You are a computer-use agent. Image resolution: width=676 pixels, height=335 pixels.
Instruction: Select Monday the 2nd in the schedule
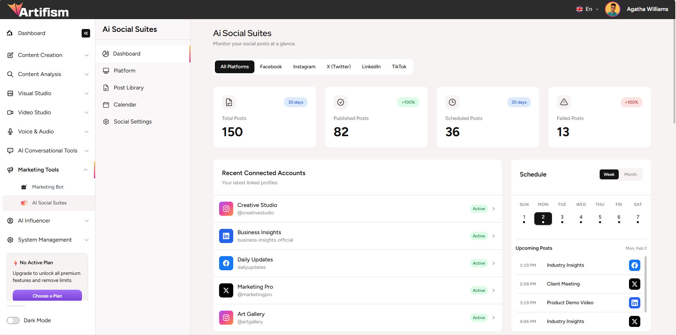coord(543,218)
